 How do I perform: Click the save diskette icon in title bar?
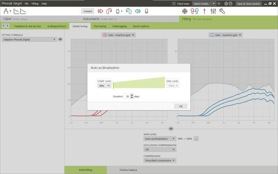click(230, 4)
